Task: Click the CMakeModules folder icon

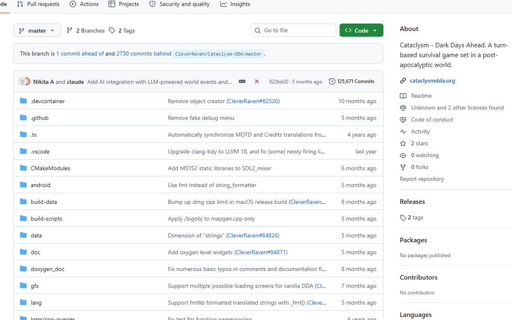Action: [23, 168]
